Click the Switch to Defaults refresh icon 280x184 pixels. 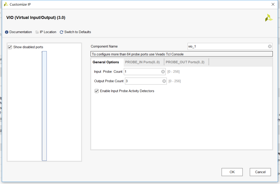click(x=61, y=32)
